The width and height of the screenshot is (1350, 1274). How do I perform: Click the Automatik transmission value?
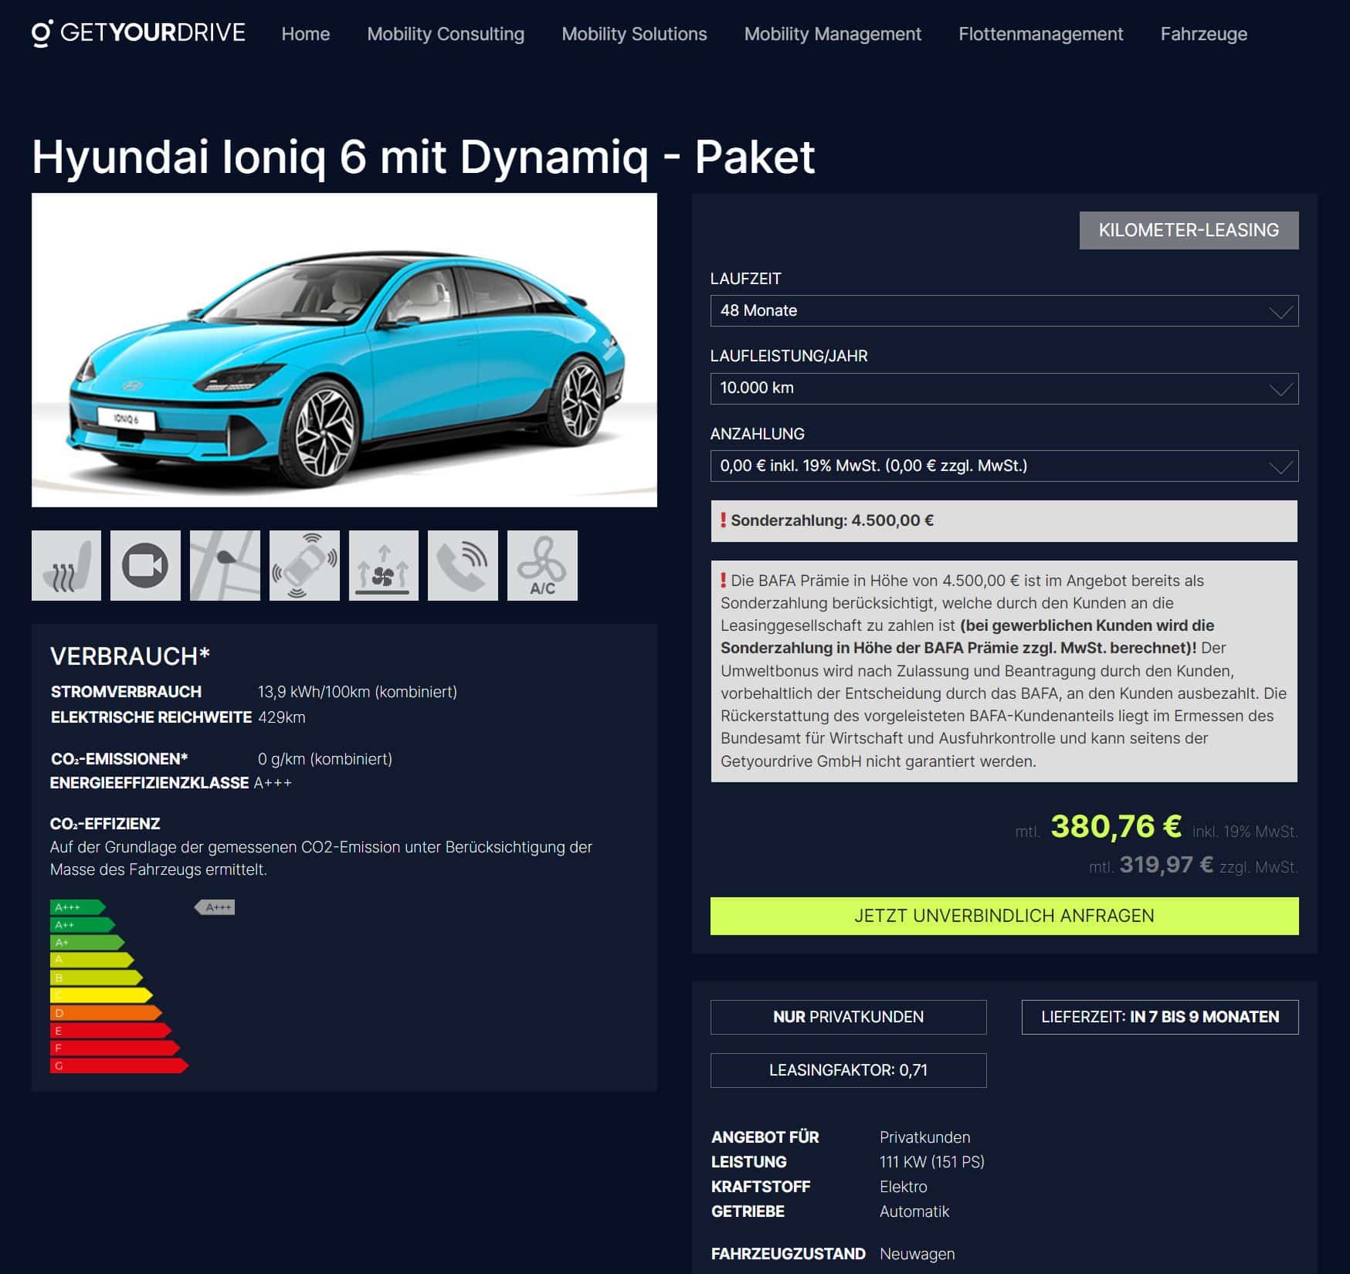(x=914, y=1211)
